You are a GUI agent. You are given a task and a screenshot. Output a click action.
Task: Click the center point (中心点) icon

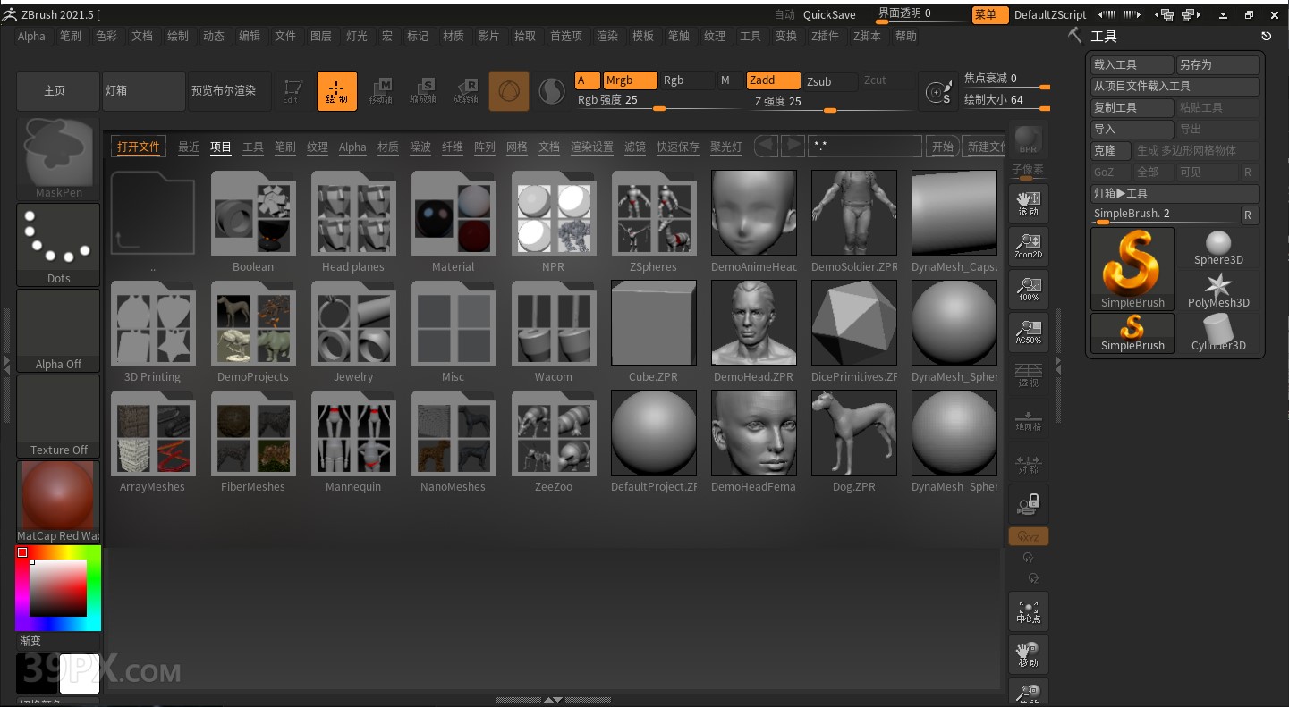1029,611
